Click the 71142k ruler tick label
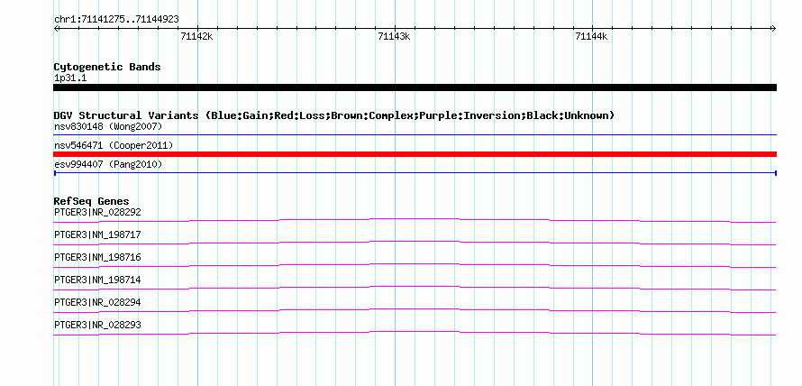This screenshot has width=802, height=386. [x=196, y=36]
